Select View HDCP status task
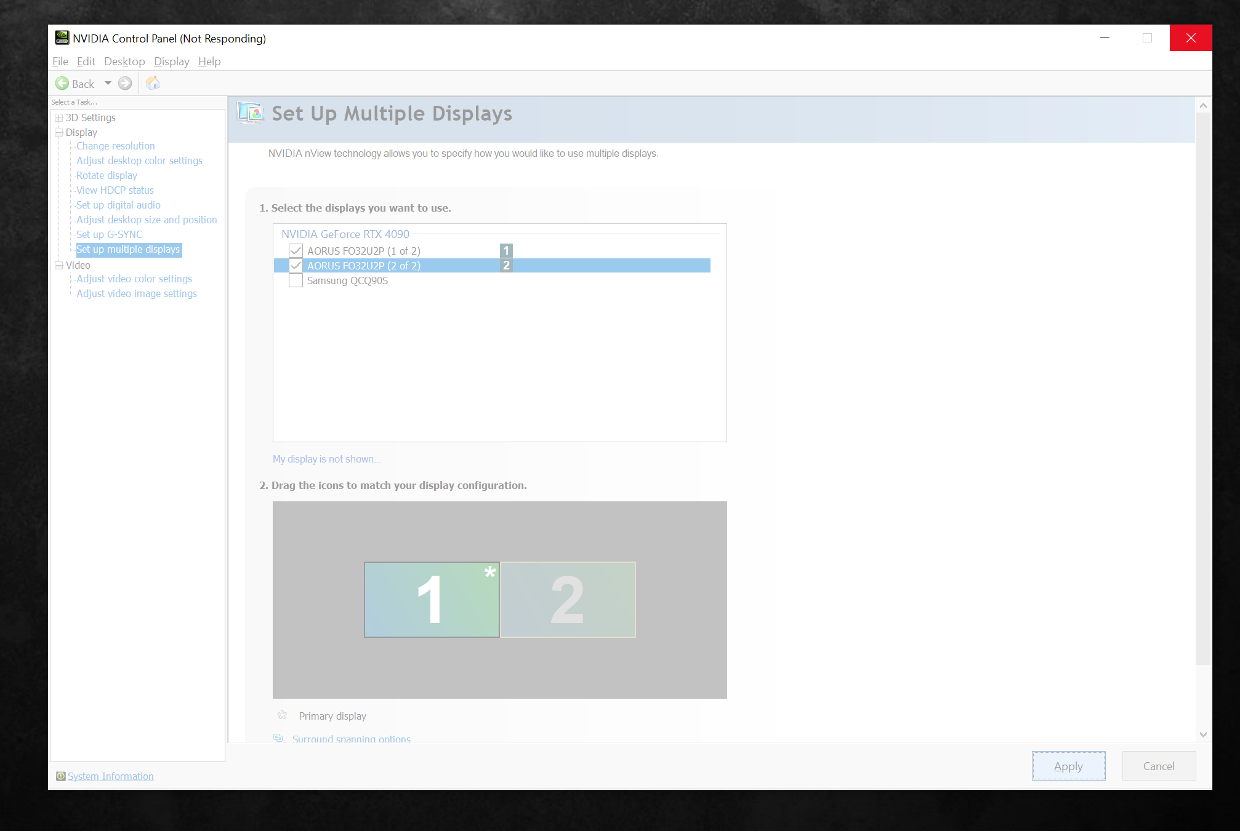This screenshot has width=1240, height=831. (115, 190)
